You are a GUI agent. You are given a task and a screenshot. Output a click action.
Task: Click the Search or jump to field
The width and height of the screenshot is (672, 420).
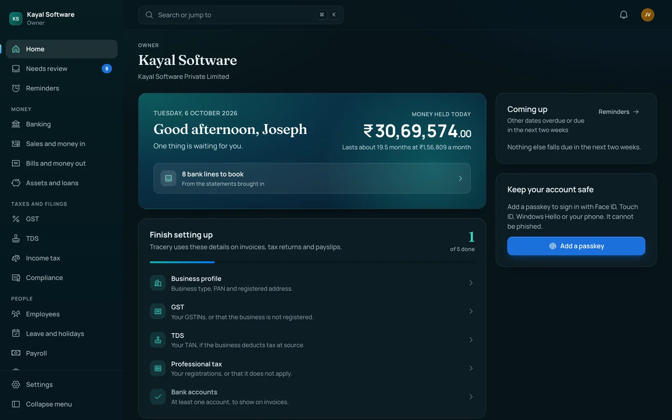(241, 15)
